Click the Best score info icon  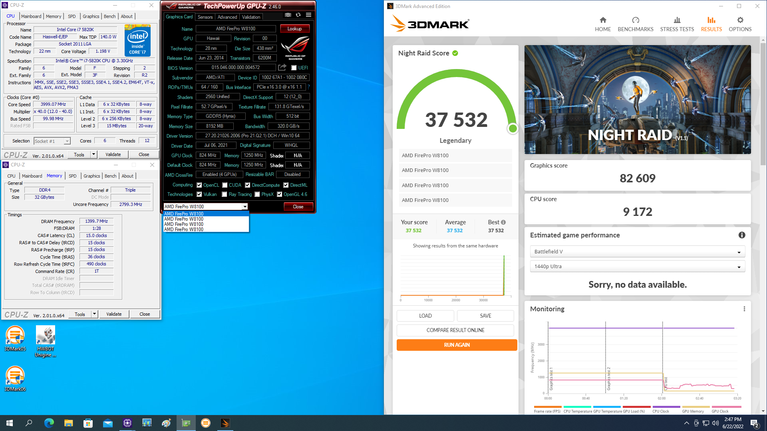503,222
